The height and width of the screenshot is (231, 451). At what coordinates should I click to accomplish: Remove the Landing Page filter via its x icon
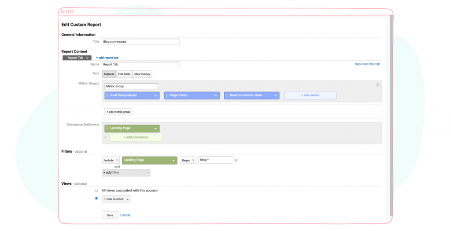click(236, 160)
